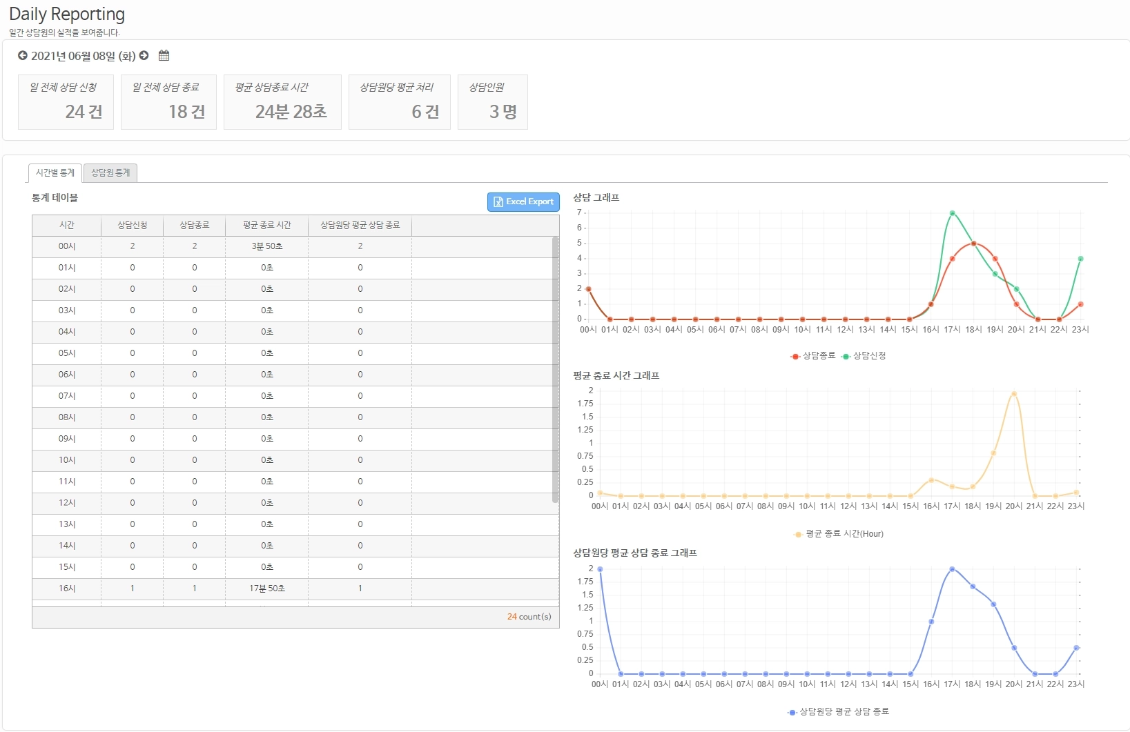Screen dimensions: 1130x732
Task: Toggle 상담신청 legend in 상담 그래프
Action: coord(864,356)
